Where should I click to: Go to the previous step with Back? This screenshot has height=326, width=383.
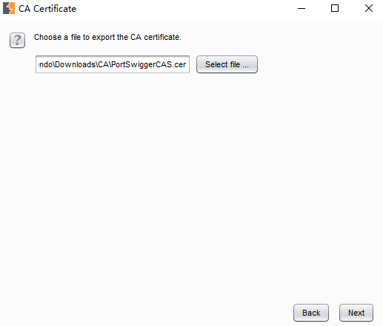[311, 313]
